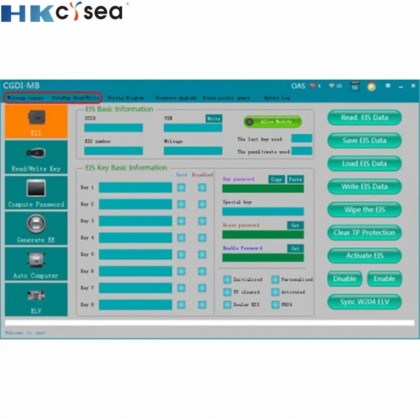Open the Read/Write Key module
The width and height of the screenshot is (420, 420).
pos(36,157)
